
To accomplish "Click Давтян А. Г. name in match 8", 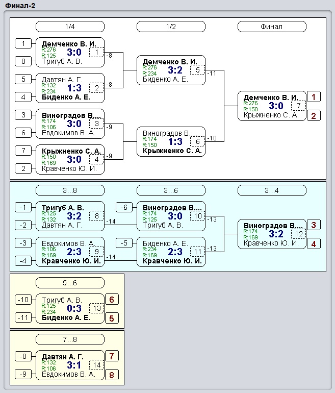I will (62, 225).
